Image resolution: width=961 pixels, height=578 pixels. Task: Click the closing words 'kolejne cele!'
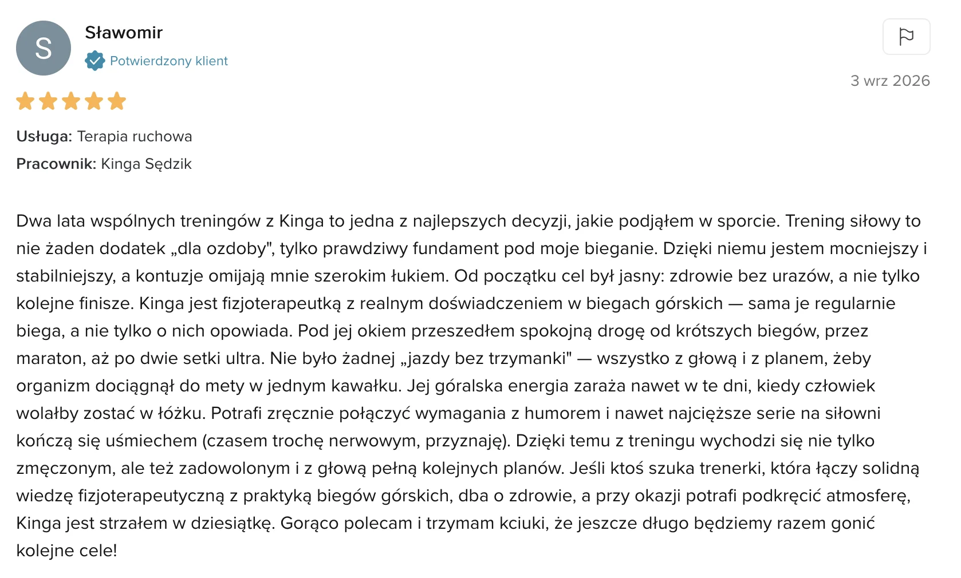pos(66,551)
